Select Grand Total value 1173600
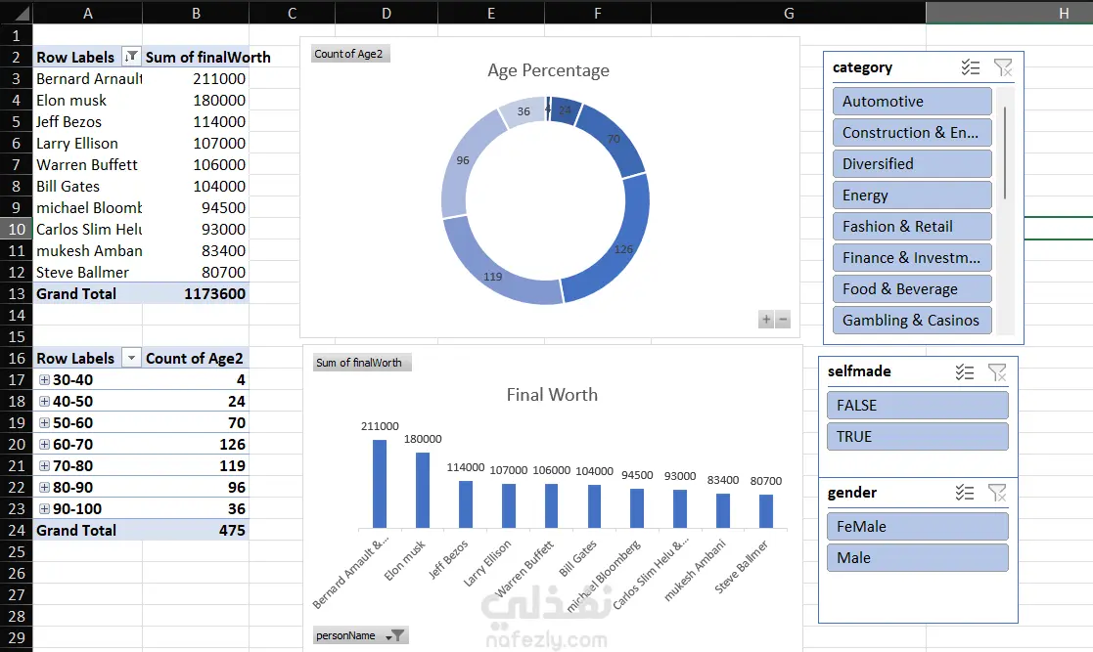The image size is (1093, 652). tap(196, 294)
